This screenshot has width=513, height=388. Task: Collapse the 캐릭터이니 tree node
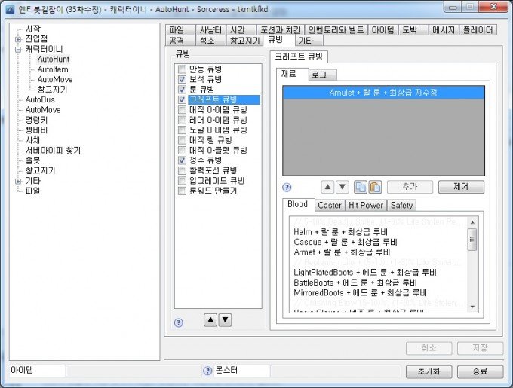click(18, 49)
